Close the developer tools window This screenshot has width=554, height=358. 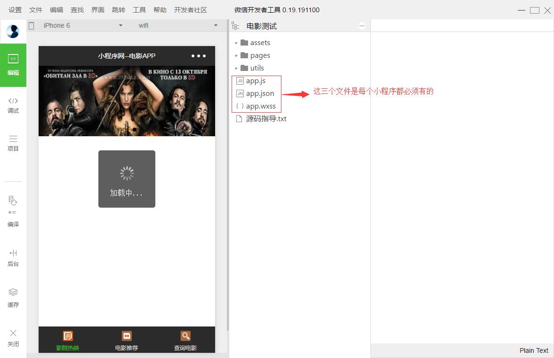coord(547,10)
